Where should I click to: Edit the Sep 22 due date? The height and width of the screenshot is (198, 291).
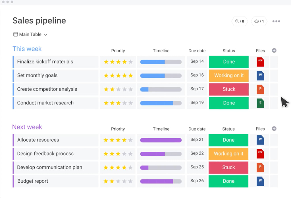click(x=197, y=153)
